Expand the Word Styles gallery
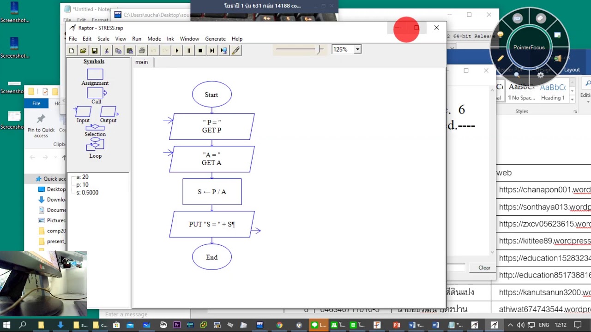Screen dimensions: 591x332 click(x=572, y=99)
